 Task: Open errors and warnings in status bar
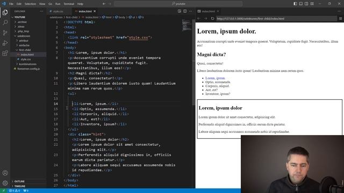15,191
